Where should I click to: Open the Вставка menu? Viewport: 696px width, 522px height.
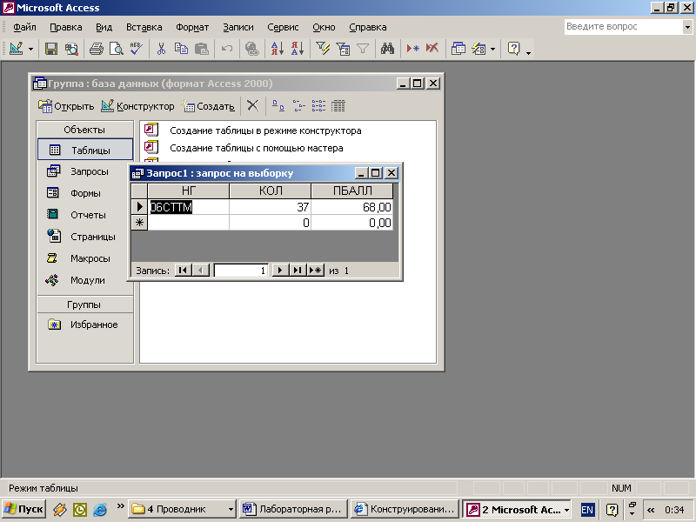point(144,27)
